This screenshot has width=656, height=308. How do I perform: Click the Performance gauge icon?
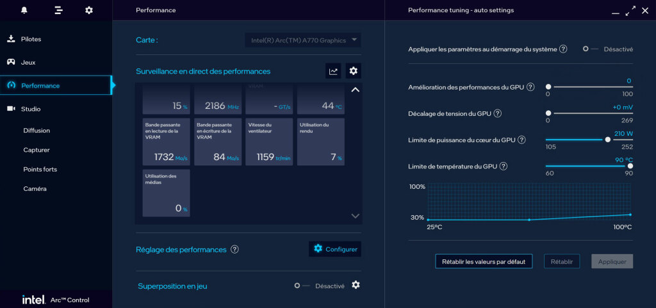click(x=12, y=86)
